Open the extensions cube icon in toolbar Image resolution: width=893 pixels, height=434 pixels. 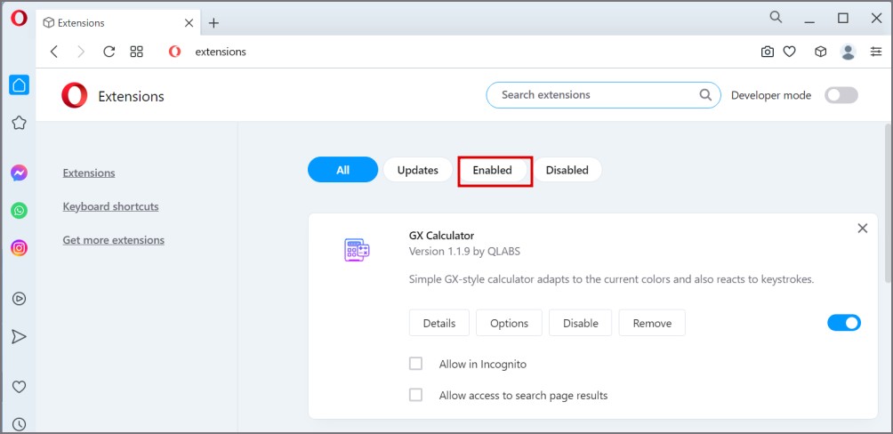(820, 52)
